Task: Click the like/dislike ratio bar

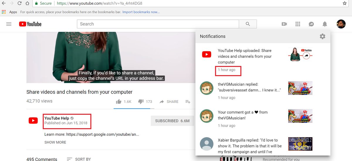Action: (x=134, y=109)
